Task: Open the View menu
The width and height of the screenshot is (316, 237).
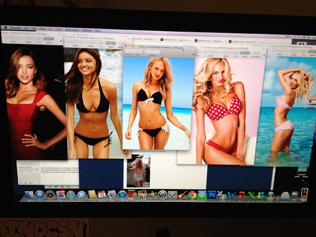Action: click(x=42, y=29)
